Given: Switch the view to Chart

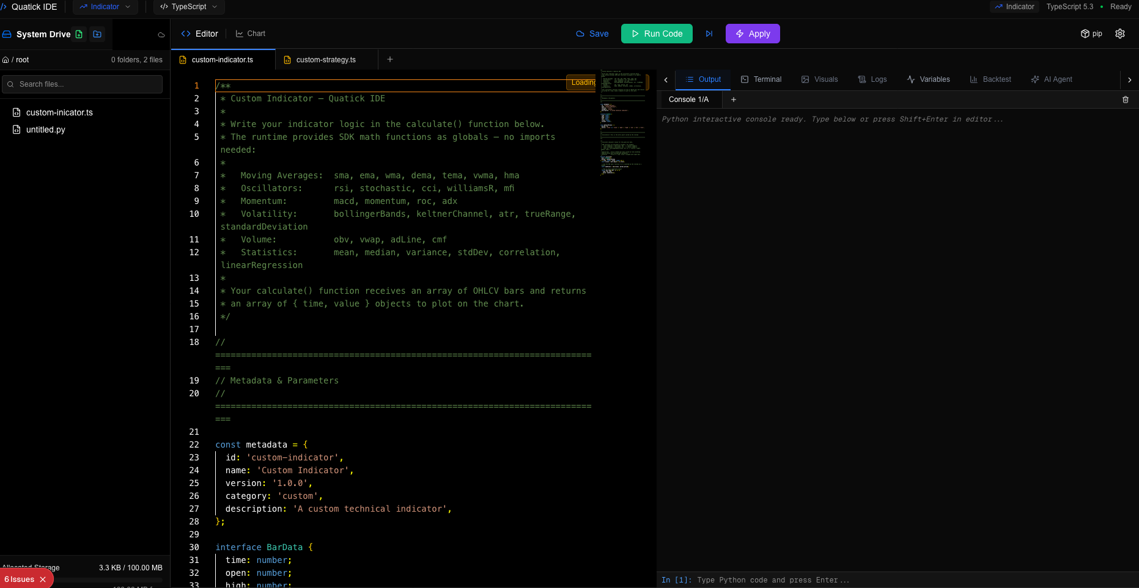Looking at the screenshot, I should click(x=251, y=34).
